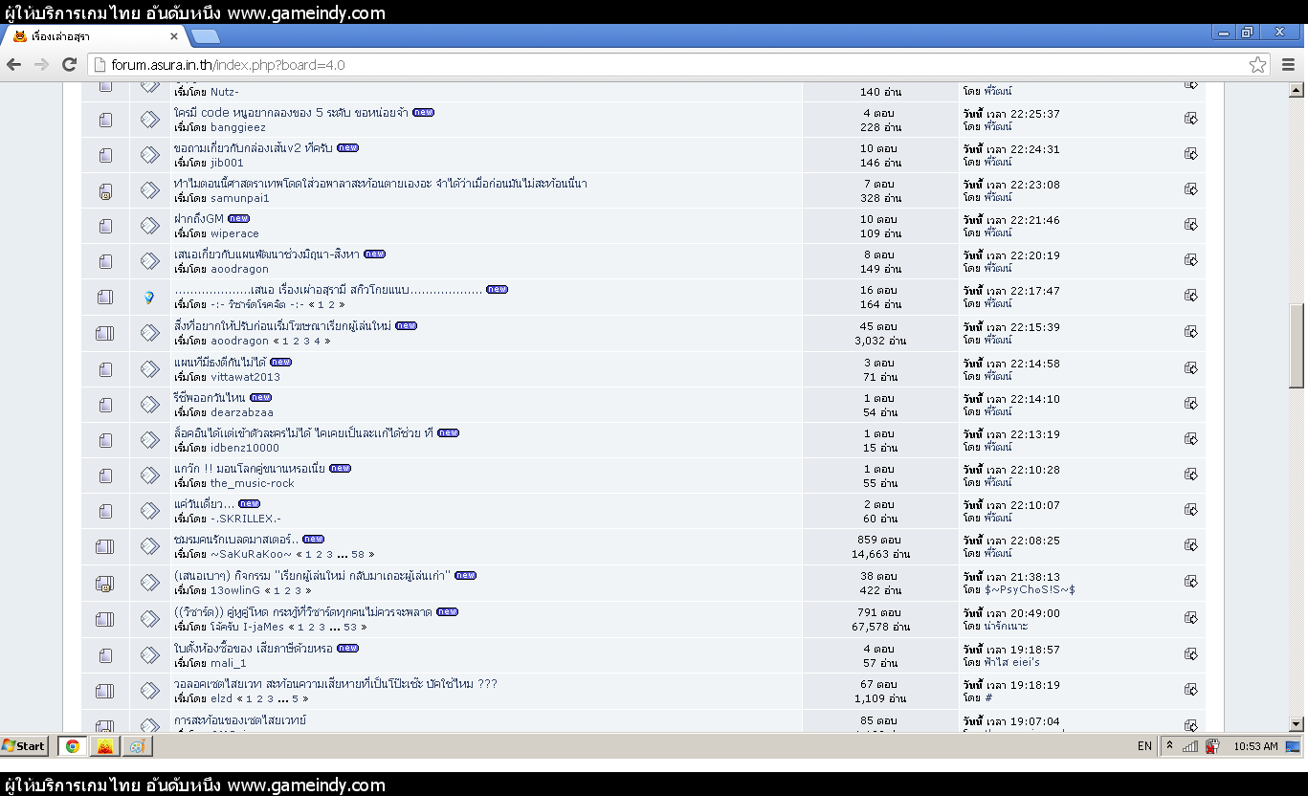This screenshot has width=1308, height=796.
Task: Click the scrollbar down arrow
Action: pos(1297,724)
